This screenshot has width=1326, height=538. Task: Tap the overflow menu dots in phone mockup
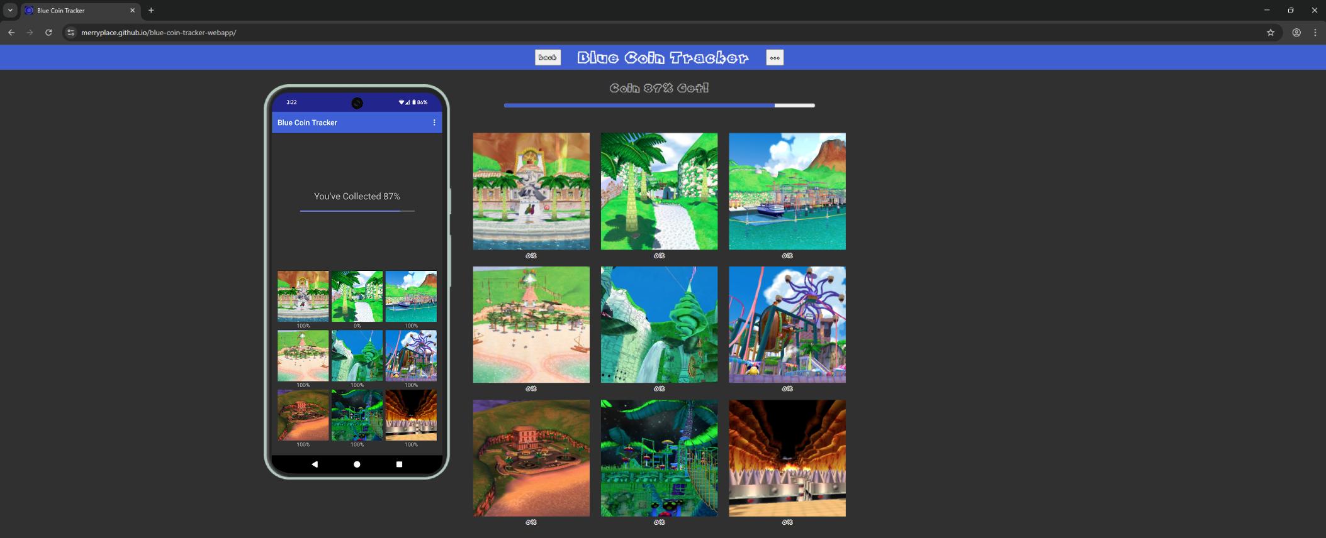point(434,123)
